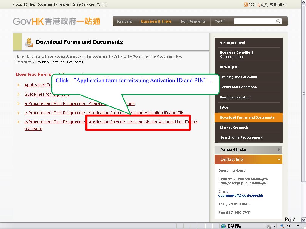
Task: Open the Business & Trade tab
Action: click(x=156, y=21)
